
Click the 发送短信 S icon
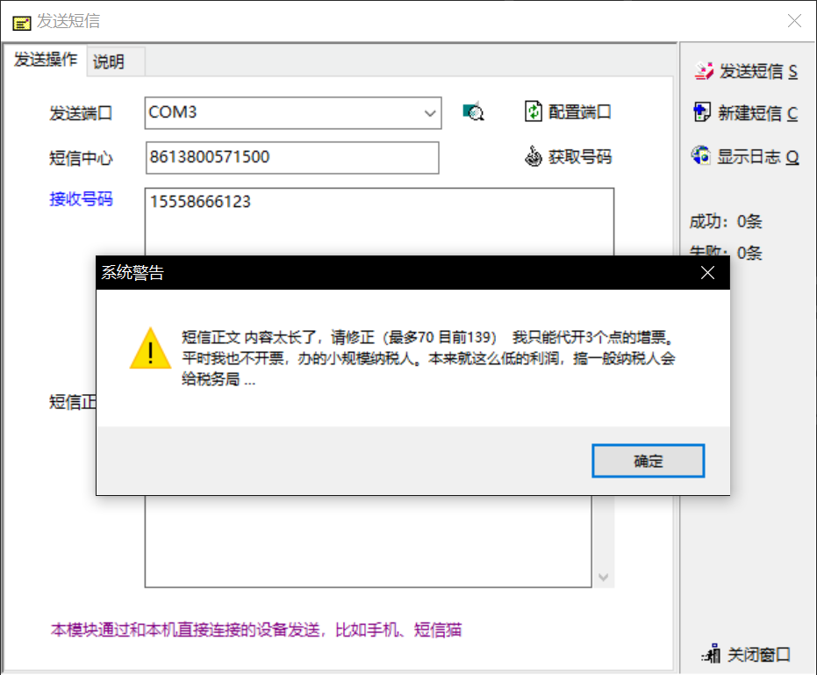(x=704, y=71)
